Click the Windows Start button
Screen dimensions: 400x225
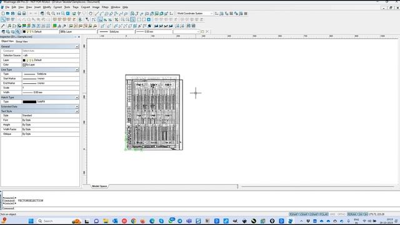31,221
